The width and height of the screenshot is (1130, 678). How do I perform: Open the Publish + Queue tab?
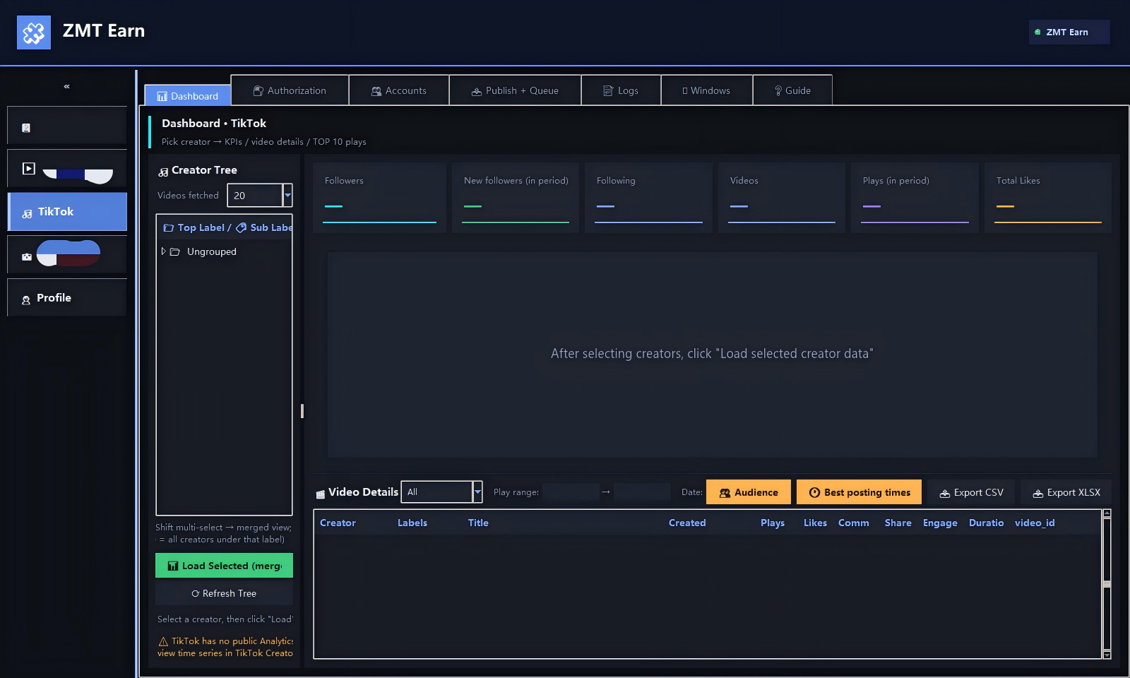[x=515, y=90]
